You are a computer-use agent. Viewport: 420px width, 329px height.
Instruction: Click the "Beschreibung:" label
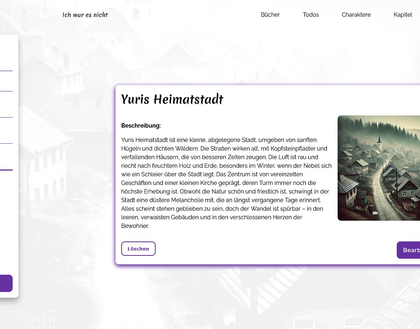[141, 126]
